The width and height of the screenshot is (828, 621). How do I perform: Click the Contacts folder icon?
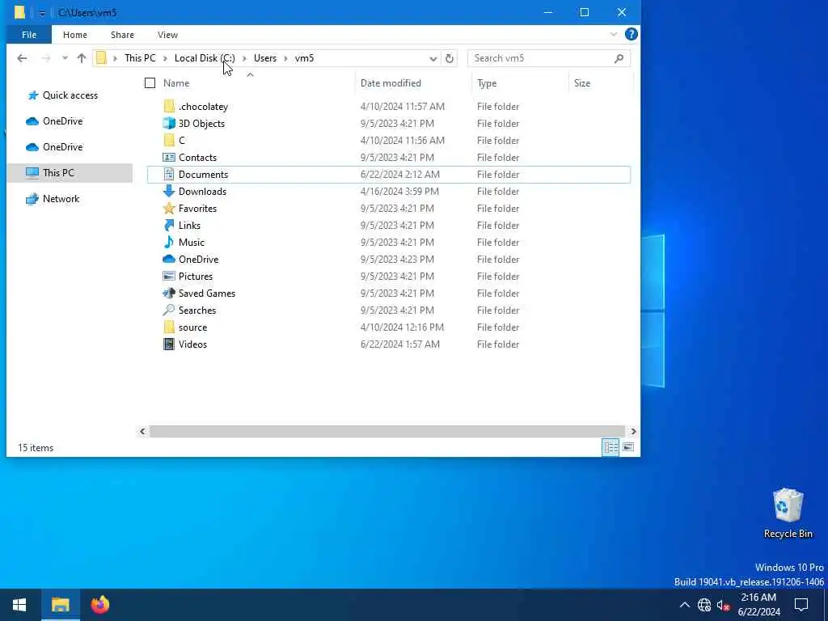point(169,158)
